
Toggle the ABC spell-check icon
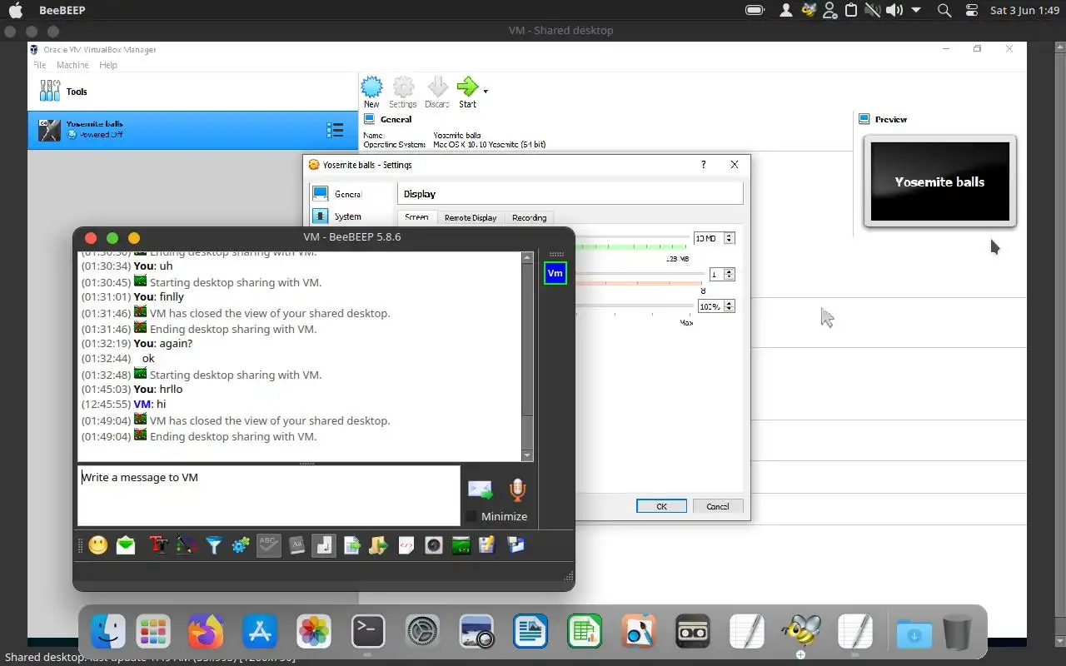coord(268,545)
